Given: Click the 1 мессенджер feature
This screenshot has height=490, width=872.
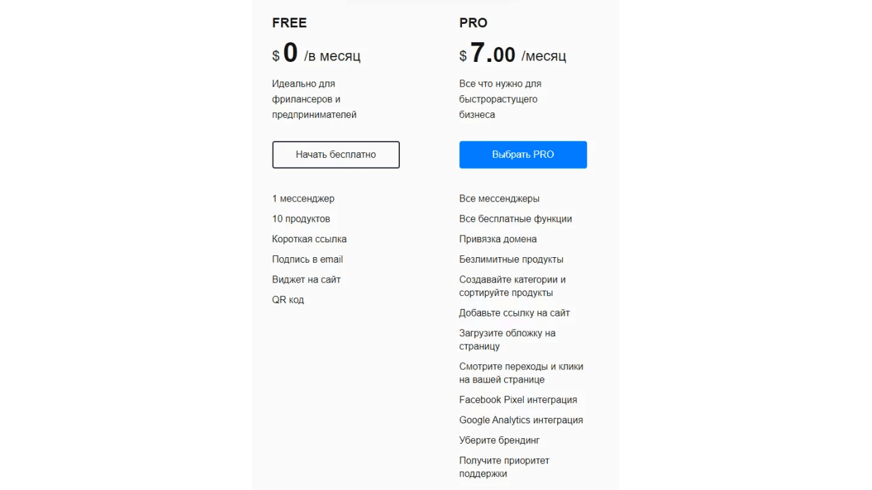Looking at the screenshot, I should (x=303, y=199).
